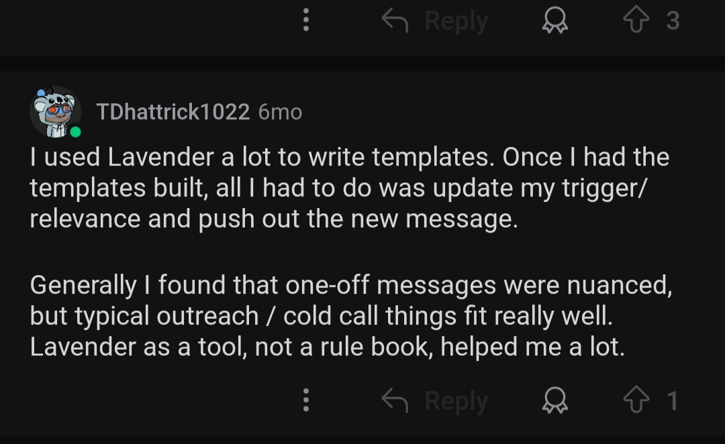The width and height of the screenshot is (725, 444).
Task: Tap the reply arrow icon under TDhattrick1022's comment
Action: point(395,400)
